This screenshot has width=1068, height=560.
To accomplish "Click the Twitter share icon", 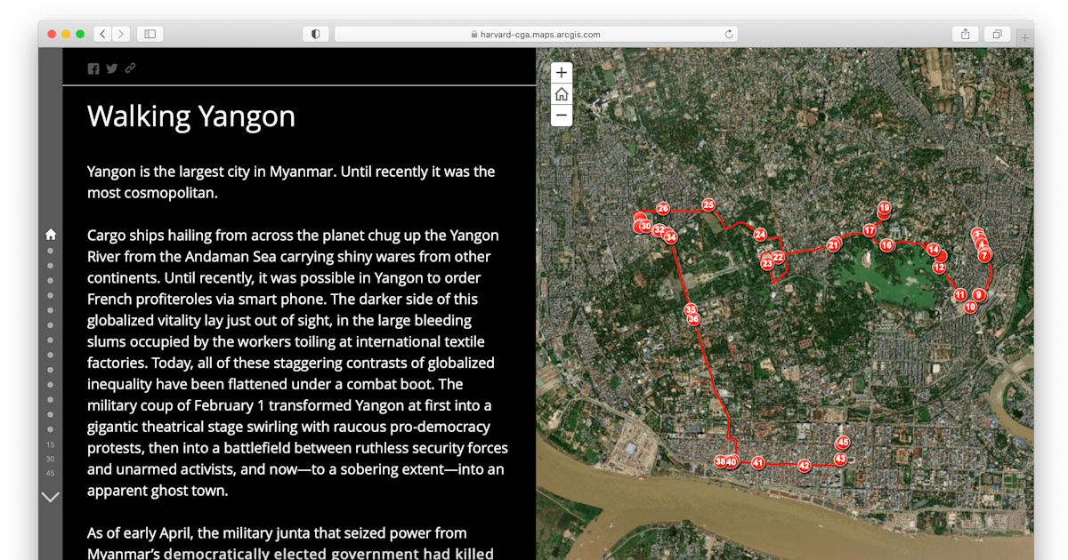I will [112, 68].
